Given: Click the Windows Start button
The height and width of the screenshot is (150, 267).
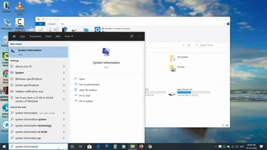Looking at the screenshot, I should (4, 146).
